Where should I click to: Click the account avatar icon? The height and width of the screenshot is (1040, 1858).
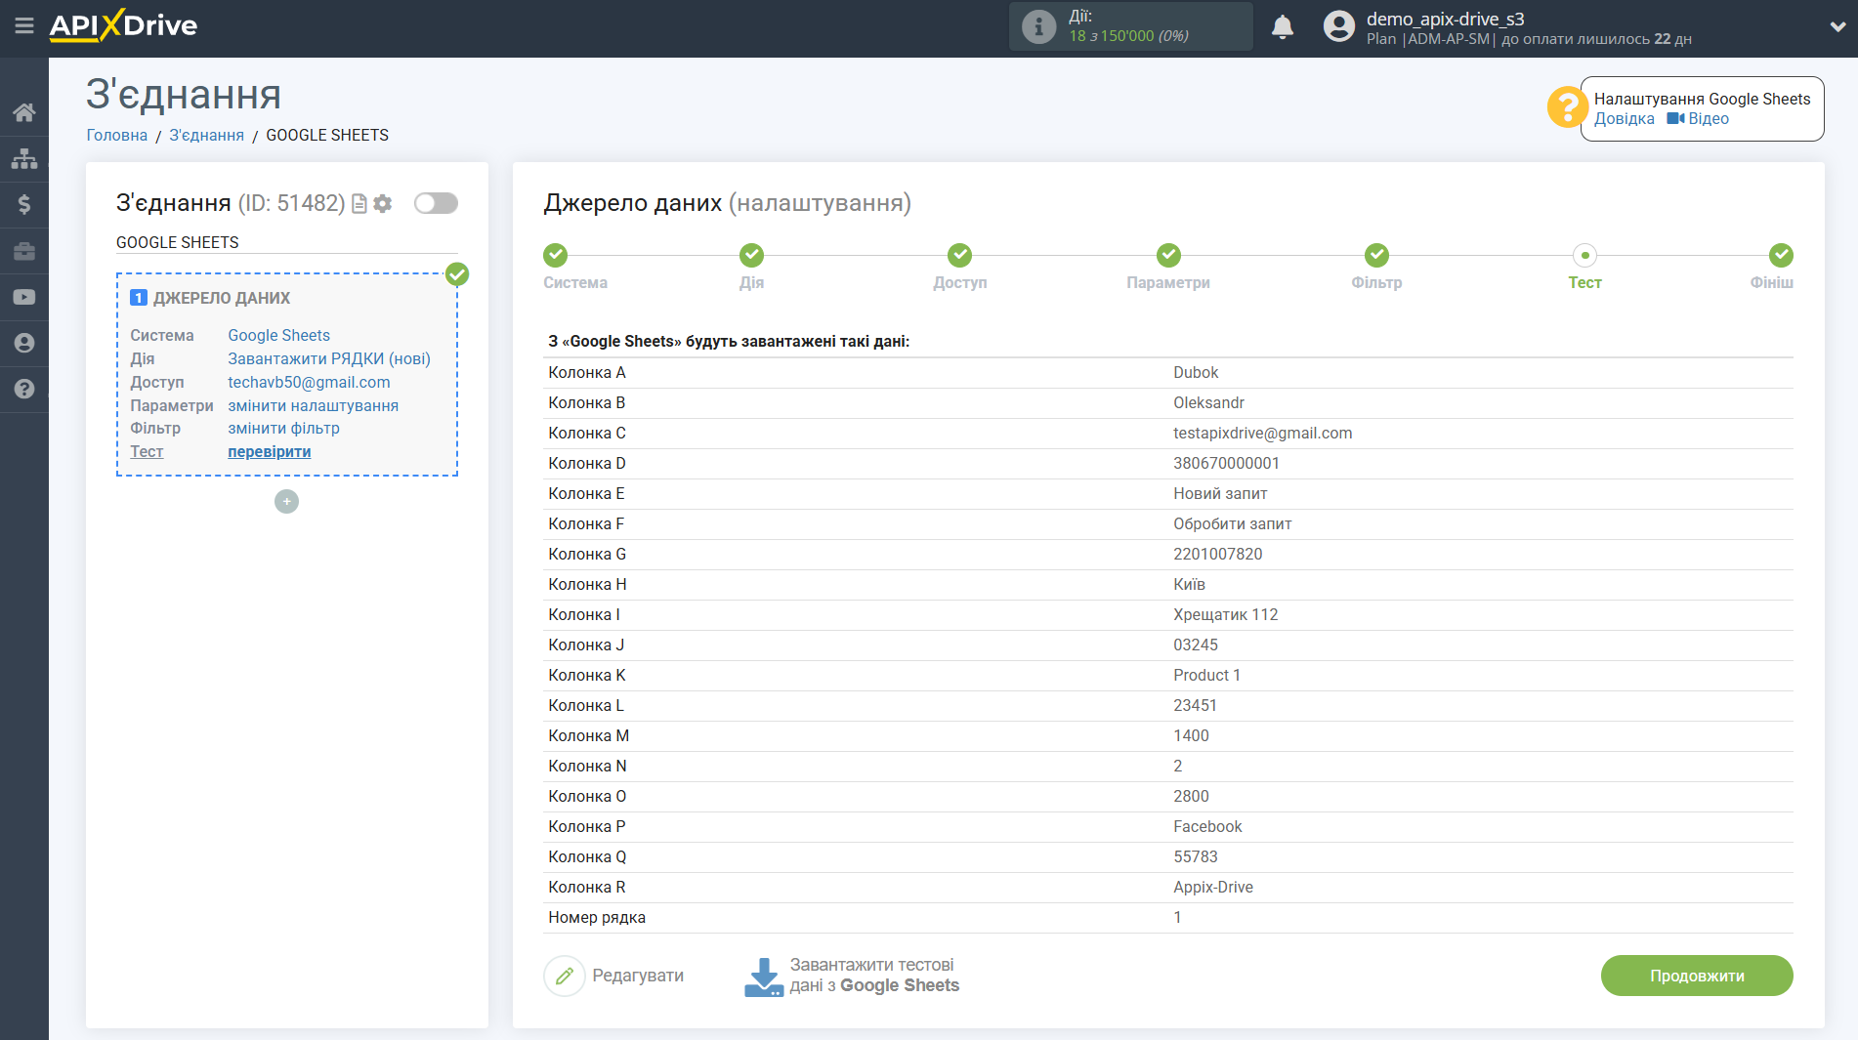tap(1339, 26)
